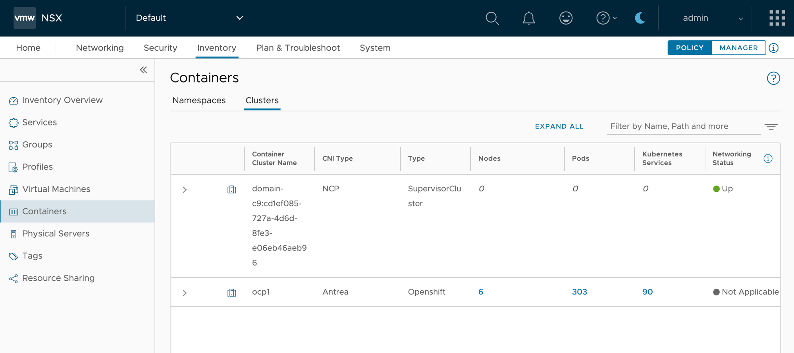Click the ocp1 cluster row icon
The image size is (794, 353).
[x=231, y=293]
